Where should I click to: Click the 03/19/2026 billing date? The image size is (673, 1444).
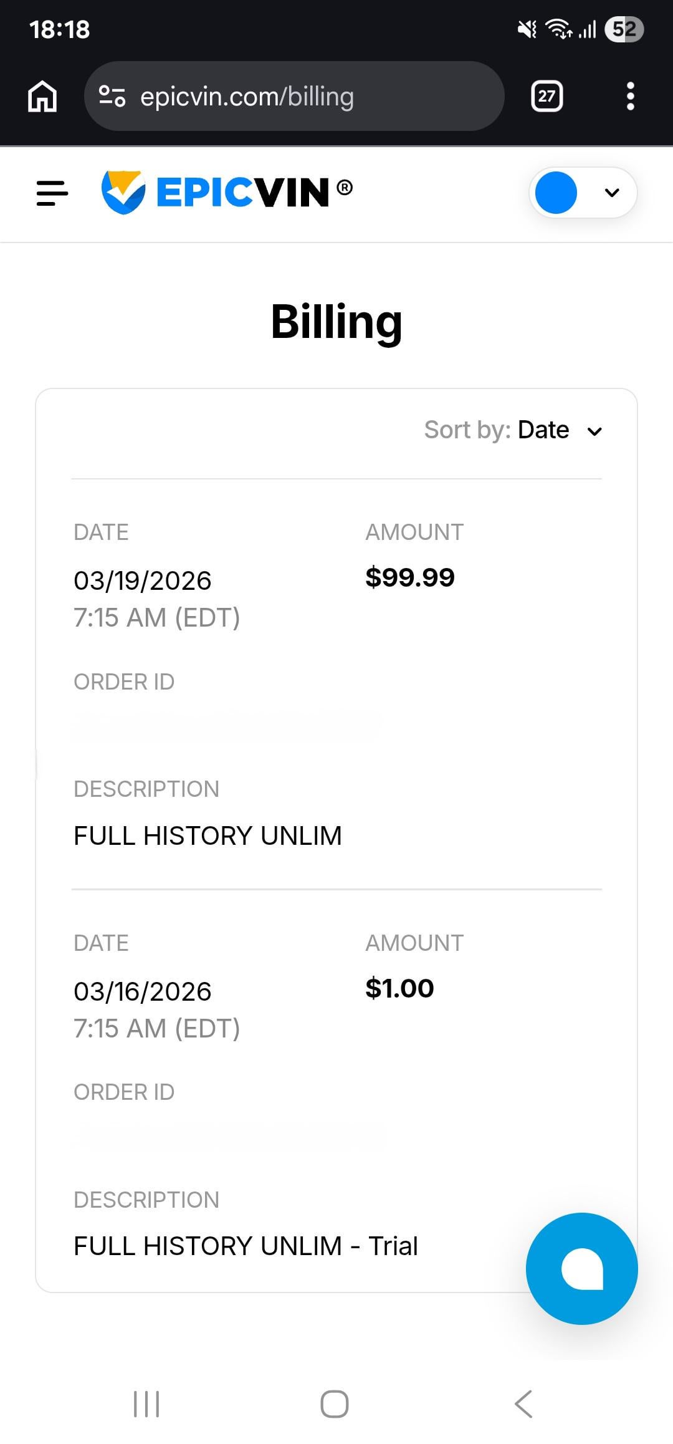143,581
